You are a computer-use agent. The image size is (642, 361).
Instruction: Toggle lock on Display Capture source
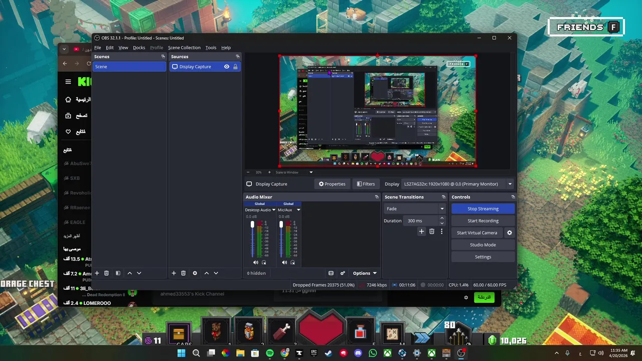[x=235, y=67]
